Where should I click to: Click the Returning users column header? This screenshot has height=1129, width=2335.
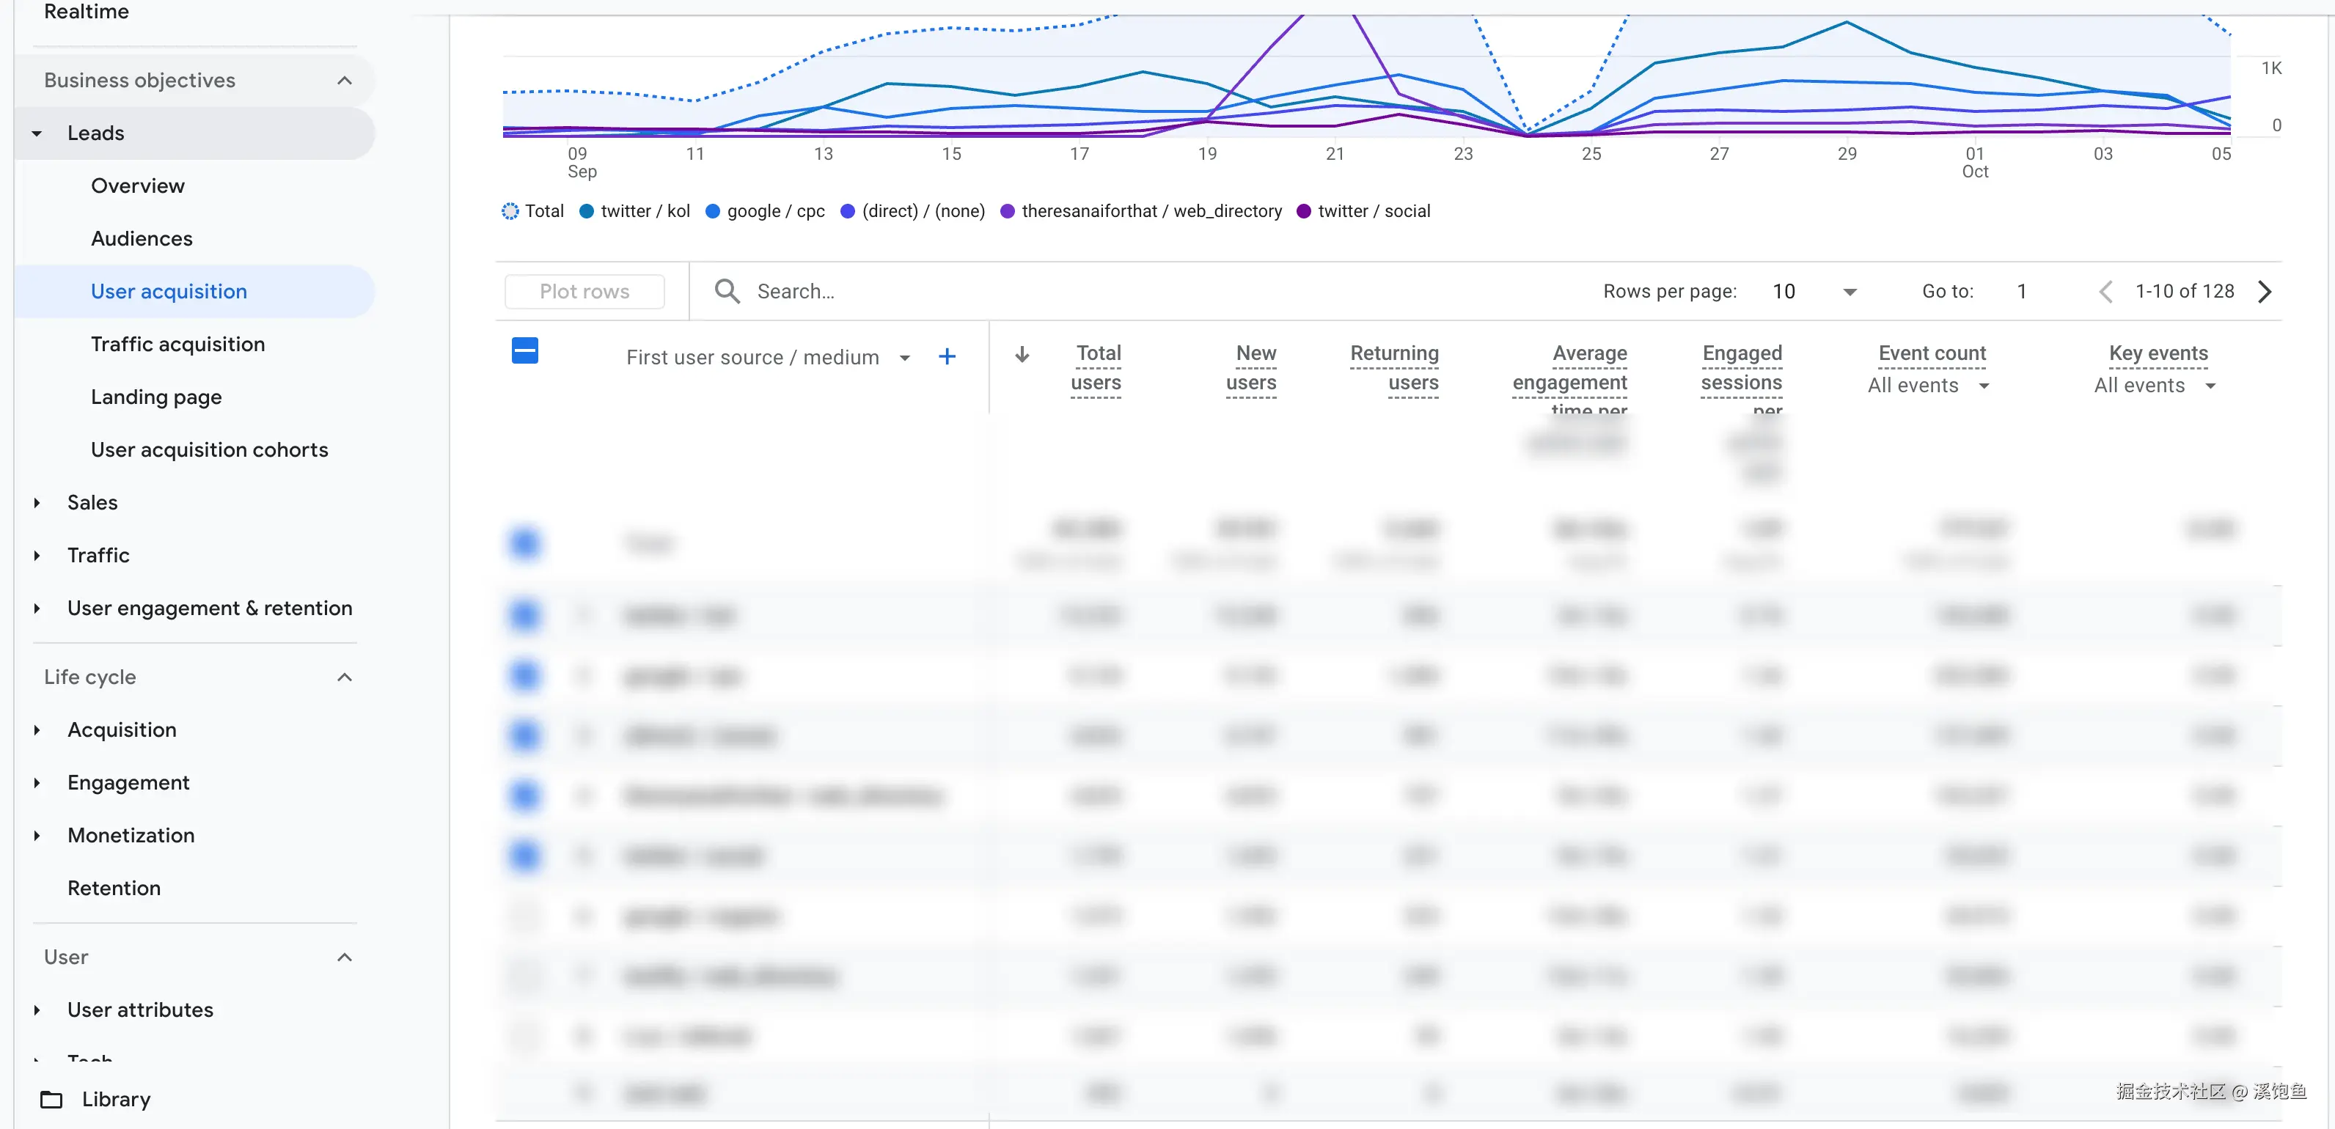click(1393, 367)
